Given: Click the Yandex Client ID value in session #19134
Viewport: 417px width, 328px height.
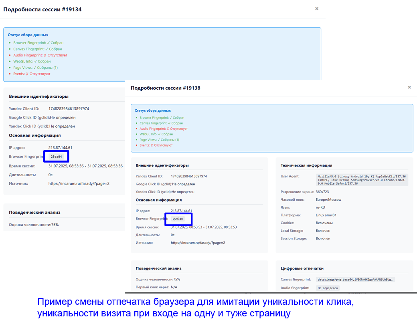Looking at the screenshot, I should click(x=69, y=109).
